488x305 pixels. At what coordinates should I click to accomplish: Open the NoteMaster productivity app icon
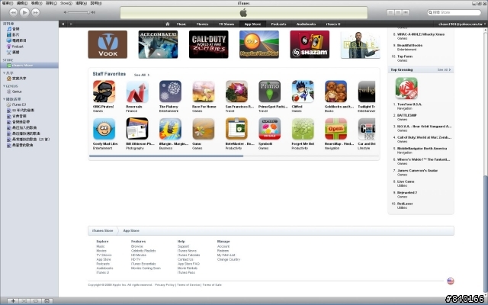tap(236, 129)
